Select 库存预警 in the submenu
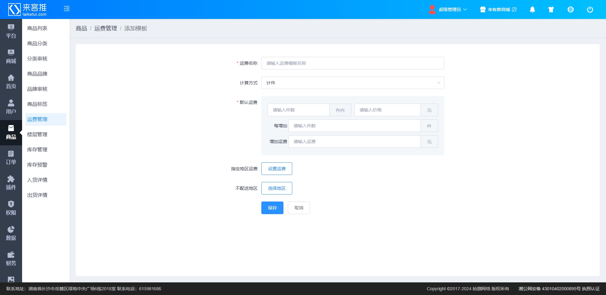 tap(37, 165)
